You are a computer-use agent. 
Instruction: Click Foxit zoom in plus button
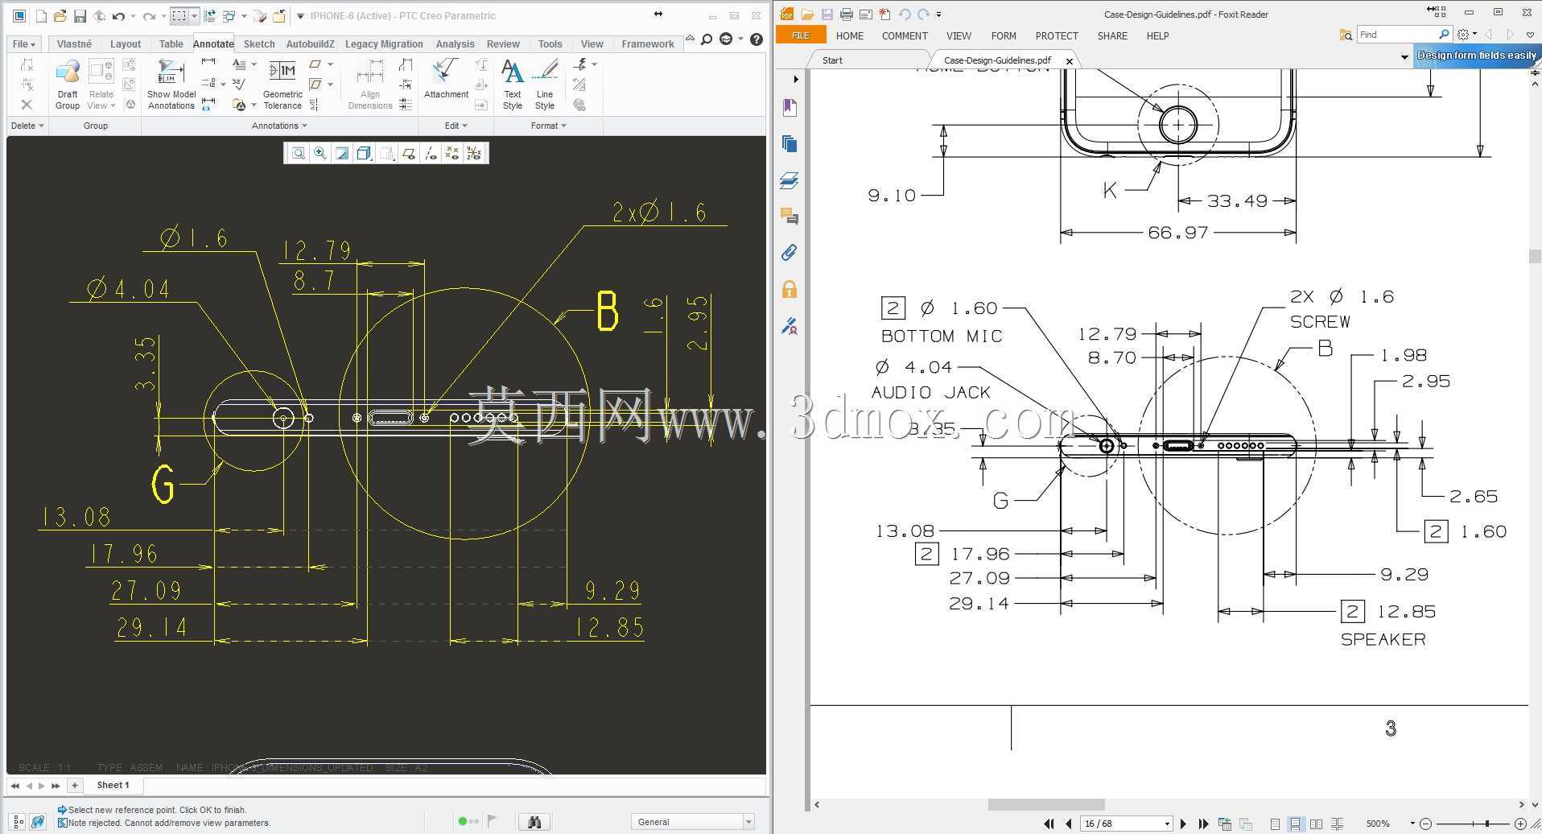[x=1520, y=824]
